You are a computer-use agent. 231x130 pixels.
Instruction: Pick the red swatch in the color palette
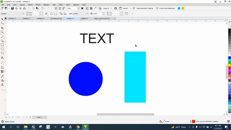coord(230,68)
